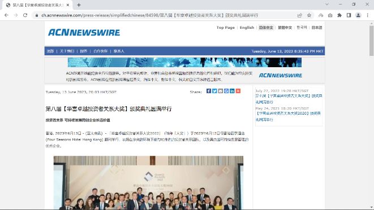Image resolution: width=374 pixels, height=210 pixels.
Task: Share article by email icon
Action: (x=221, y=91)
